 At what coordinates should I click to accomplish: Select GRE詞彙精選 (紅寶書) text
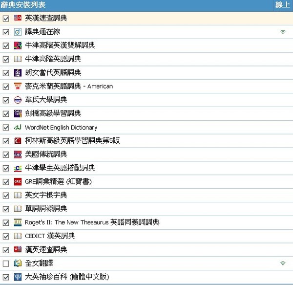pyautogui.click(x=58, y=181)
